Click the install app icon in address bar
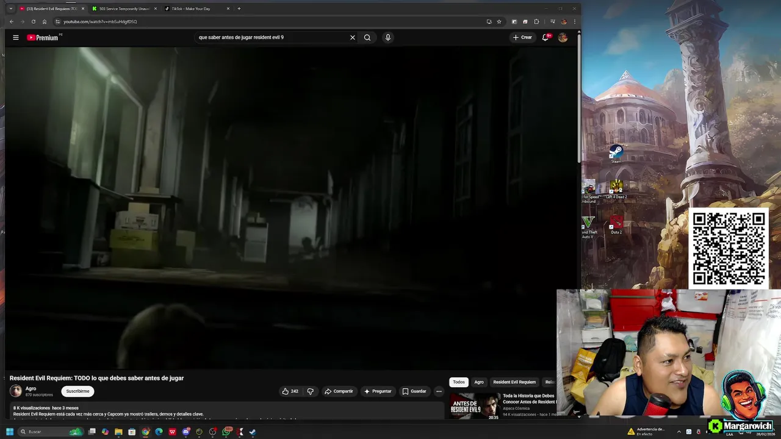Image resolution: width=781 pixels, height=439 pixels. [x=489, y=21]
